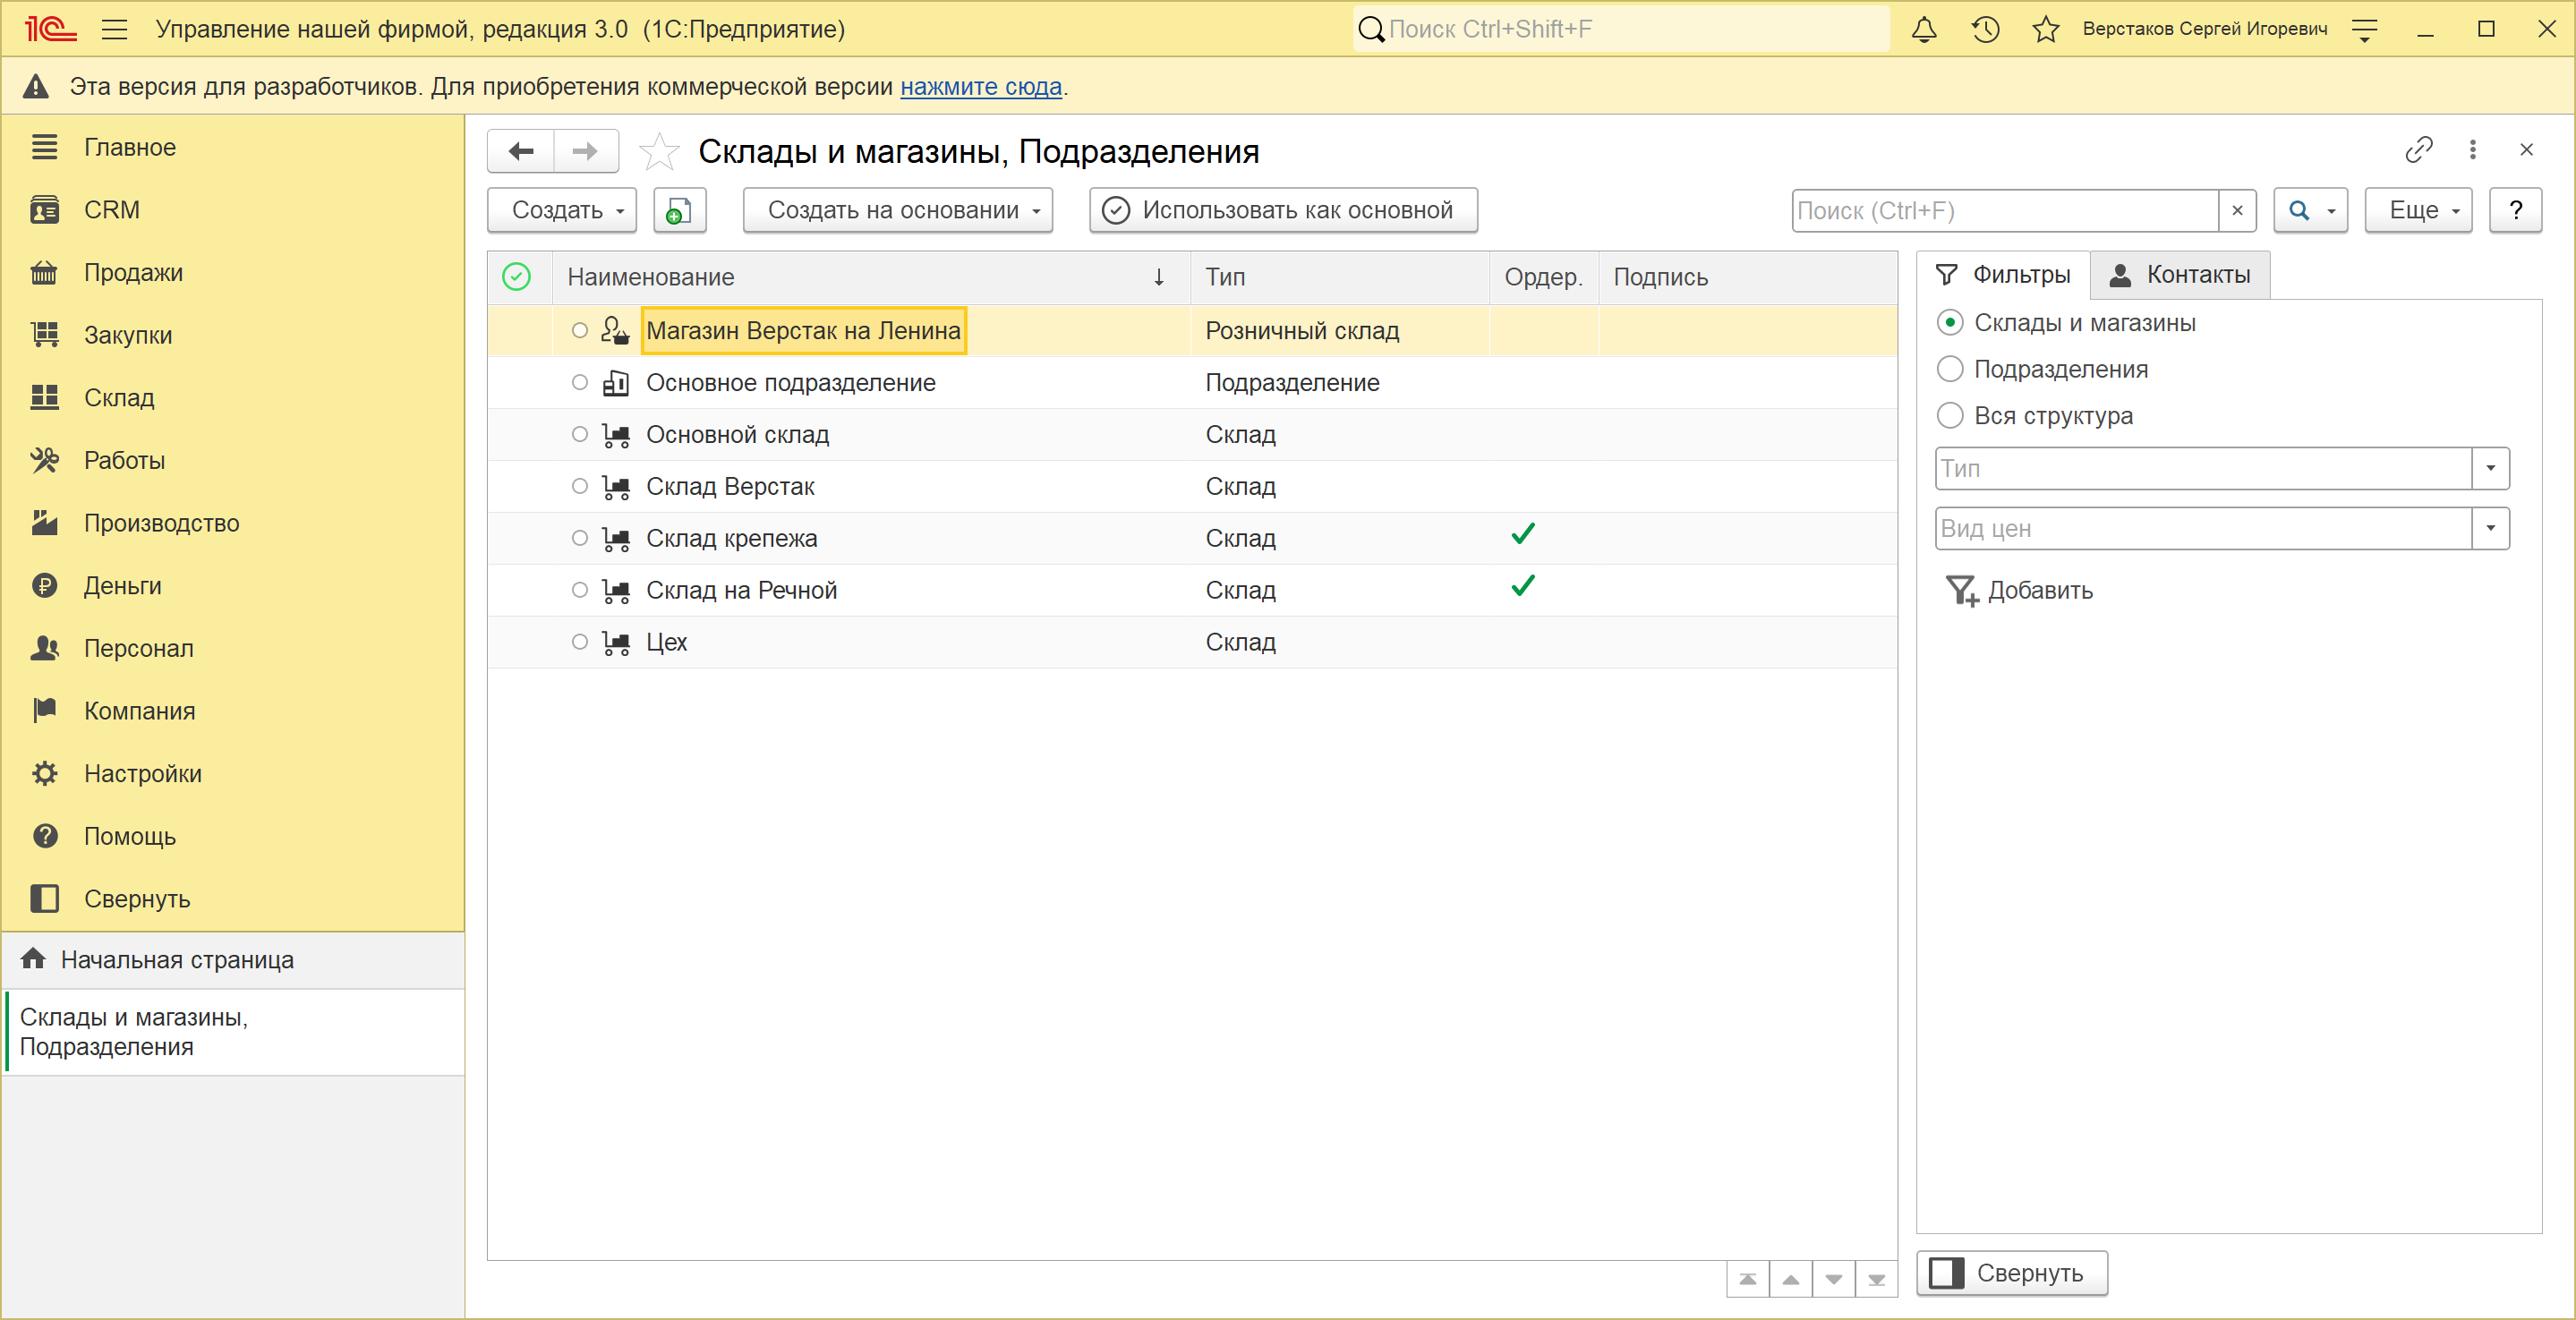
Task: Open the search magnifier dropdown
Action: tap(2310, 210)
